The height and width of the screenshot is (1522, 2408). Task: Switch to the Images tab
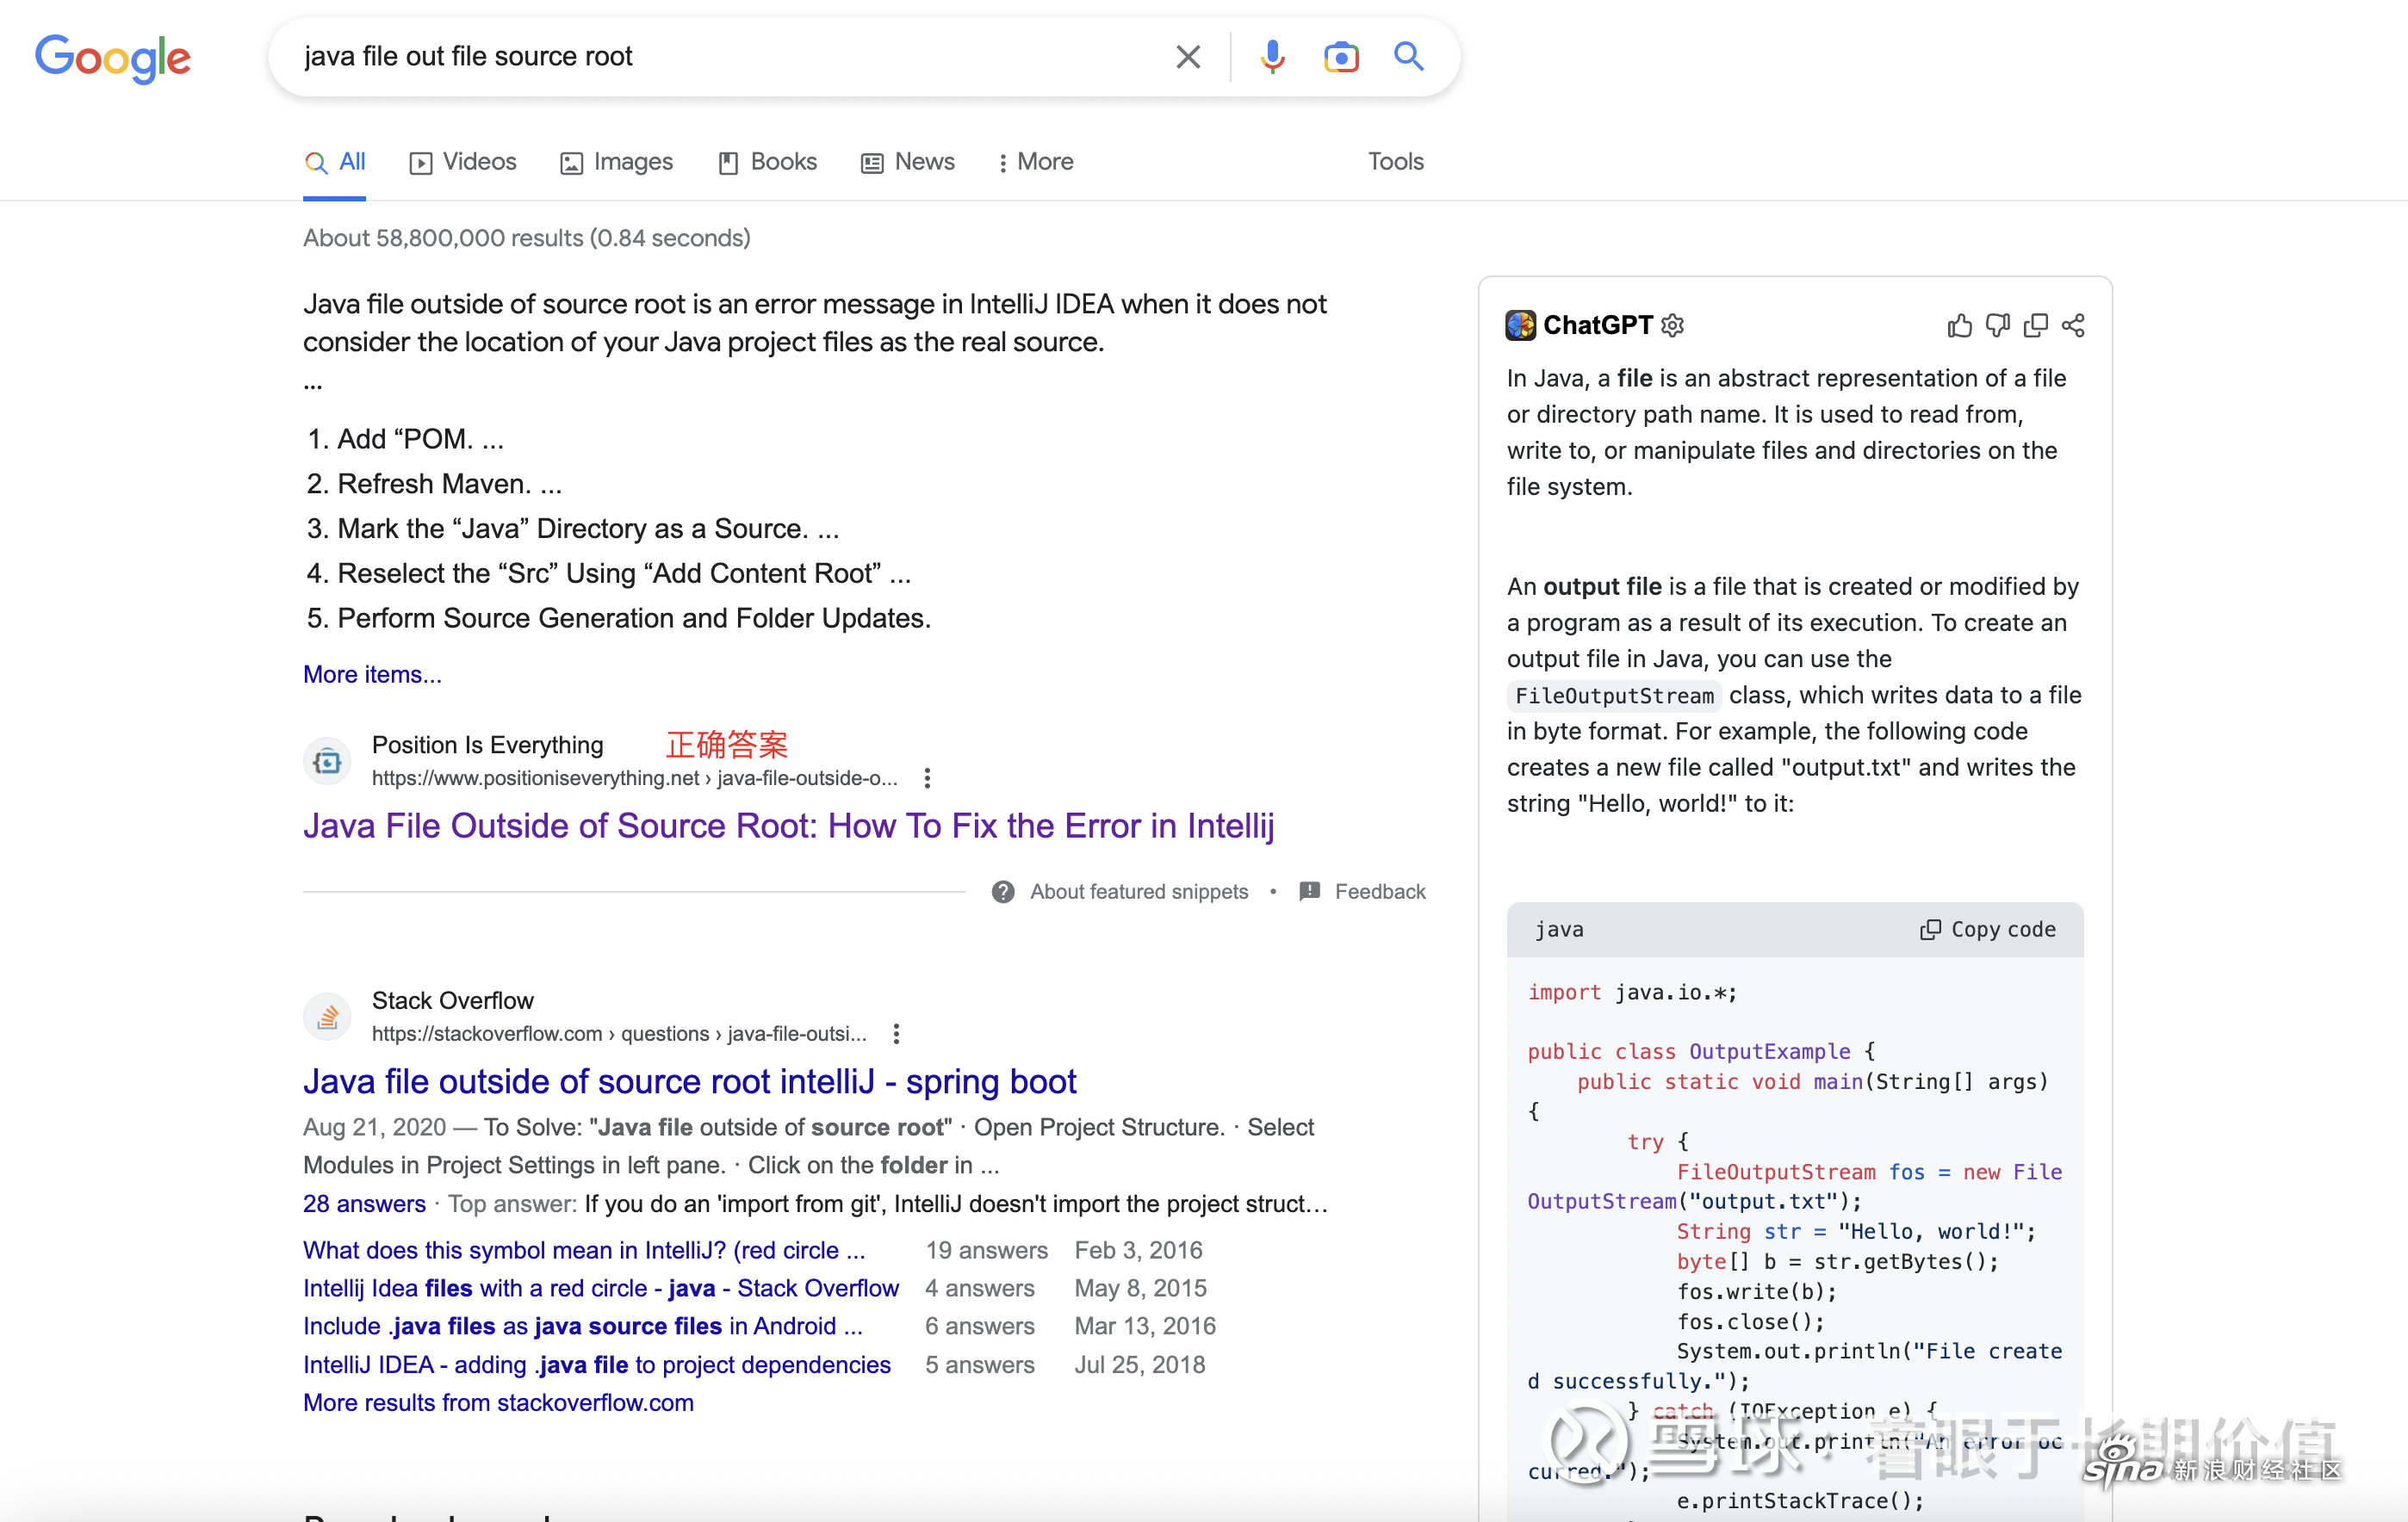click(x=617, y=162)
